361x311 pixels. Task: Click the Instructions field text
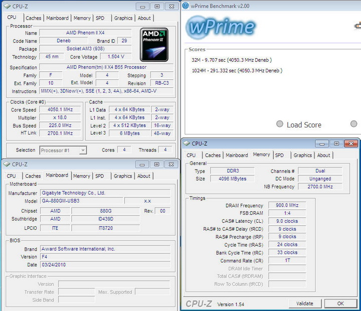click(x=106, y=91)
